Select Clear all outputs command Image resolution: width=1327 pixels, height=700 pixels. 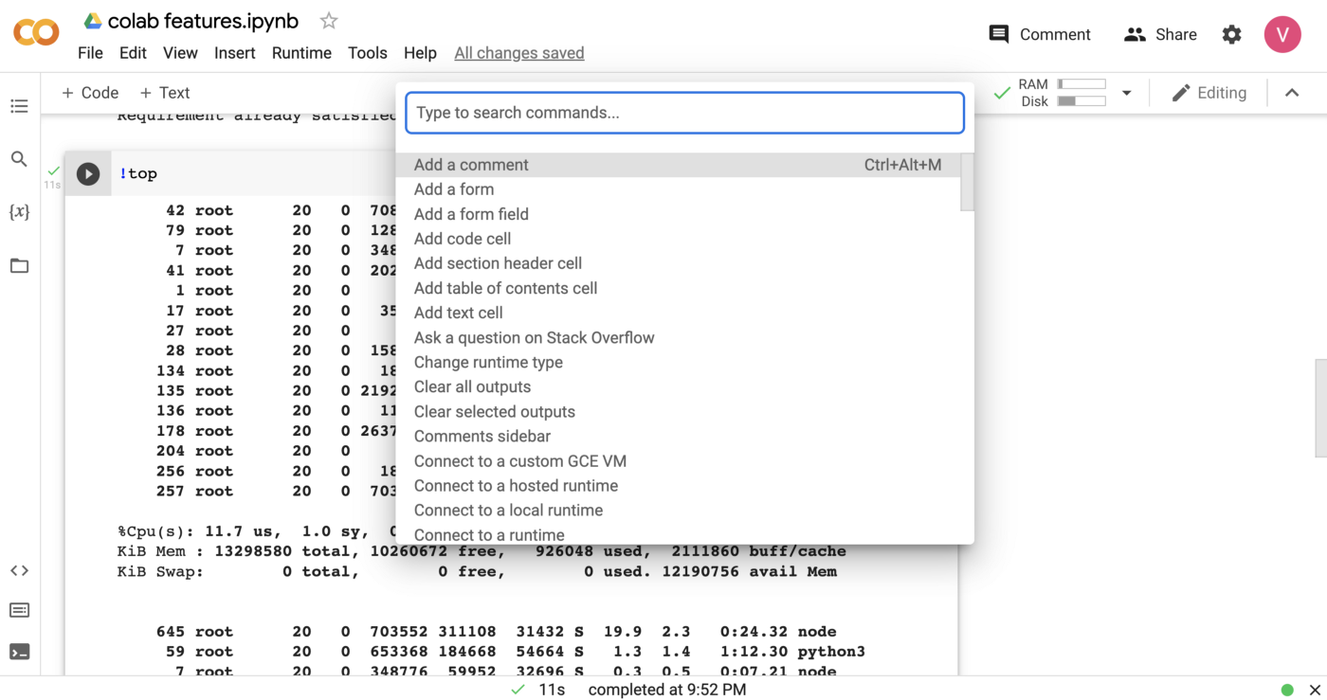(678, 386)
